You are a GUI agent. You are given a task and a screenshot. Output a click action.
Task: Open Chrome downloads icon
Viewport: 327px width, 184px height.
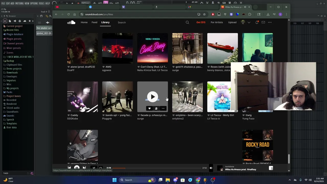268,14
